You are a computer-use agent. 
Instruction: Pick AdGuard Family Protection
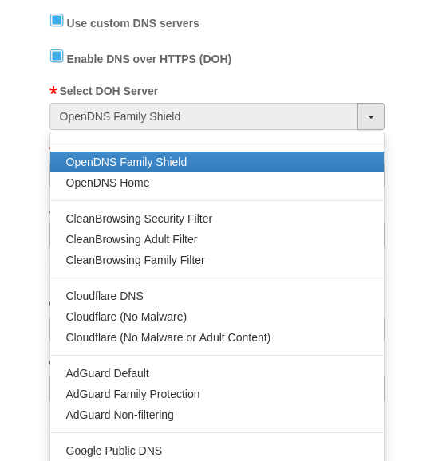click(x=217, y=394)
